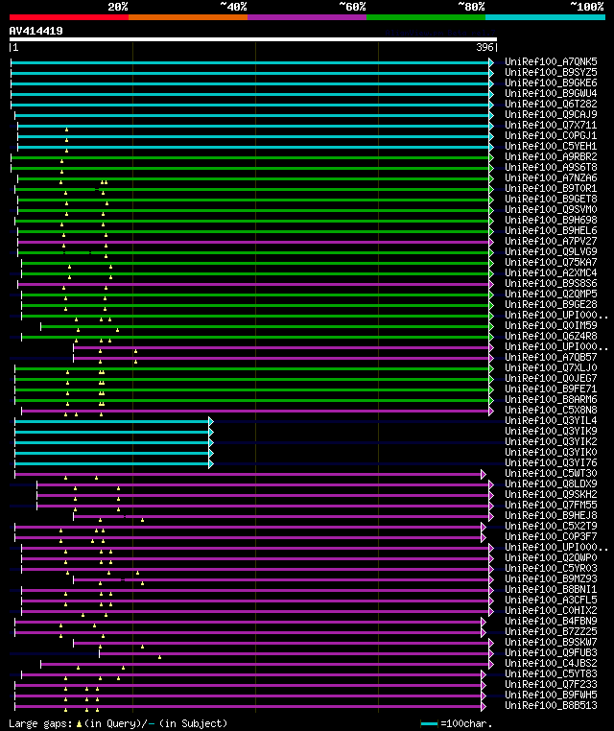Click the arrowhead at end of C0P3F7 alignment
Screen dimensions: 614x731
[484, 537]
